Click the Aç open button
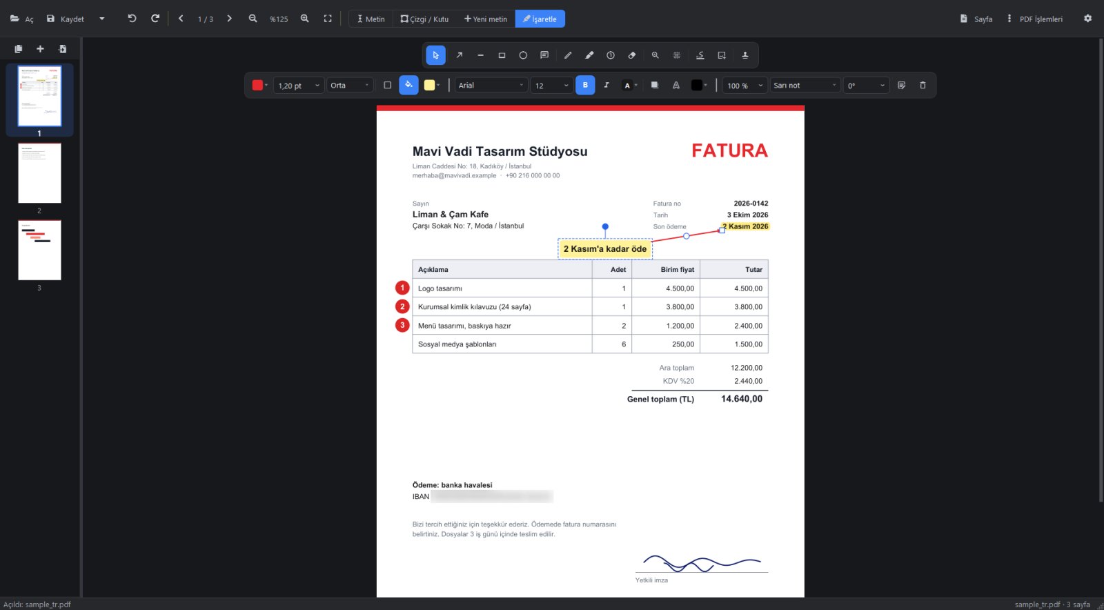Viewport: 1104px width, 610px height. tap(21, 19)
